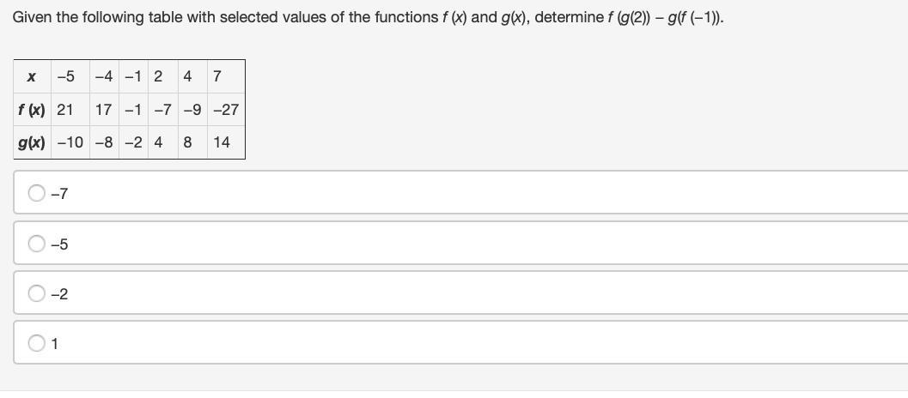Select the radio button for answer −7
908x398 pixels.
coord(37,193)
